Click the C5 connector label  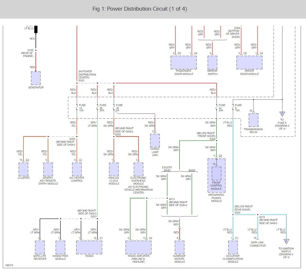point(220,156)
